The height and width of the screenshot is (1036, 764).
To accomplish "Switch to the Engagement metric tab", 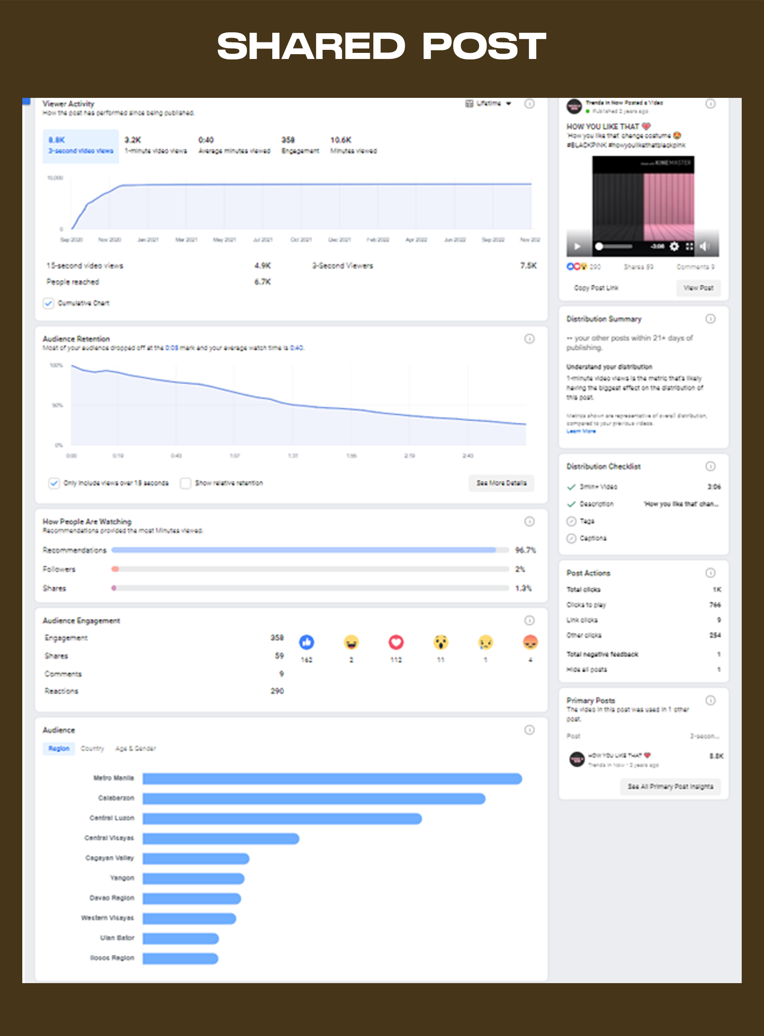I will pos(300,146).
